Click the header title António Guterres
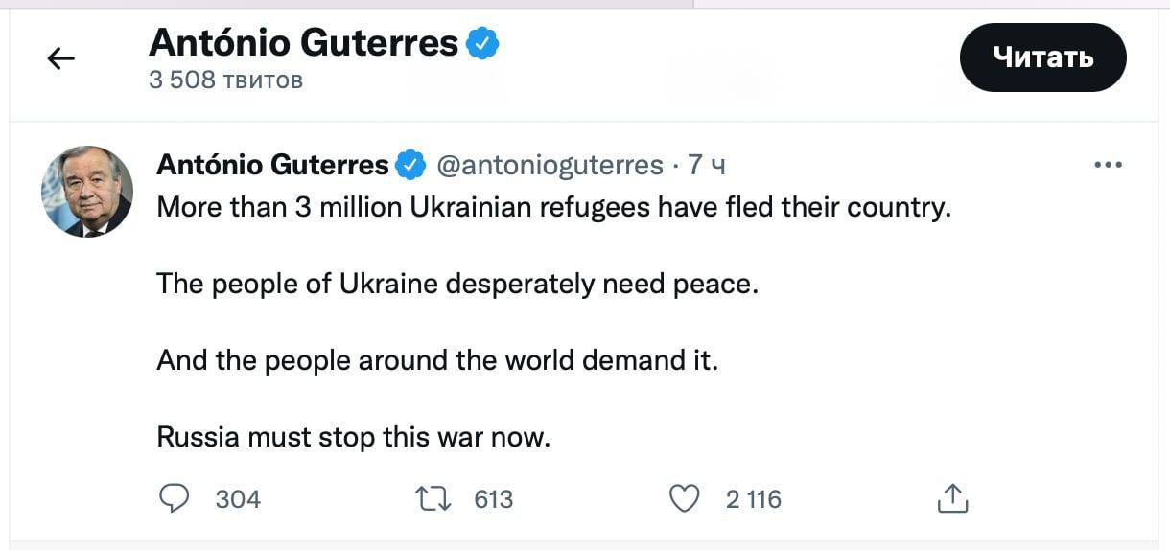The height and width of the screenshot is (550, 1170). pos(303,43)
